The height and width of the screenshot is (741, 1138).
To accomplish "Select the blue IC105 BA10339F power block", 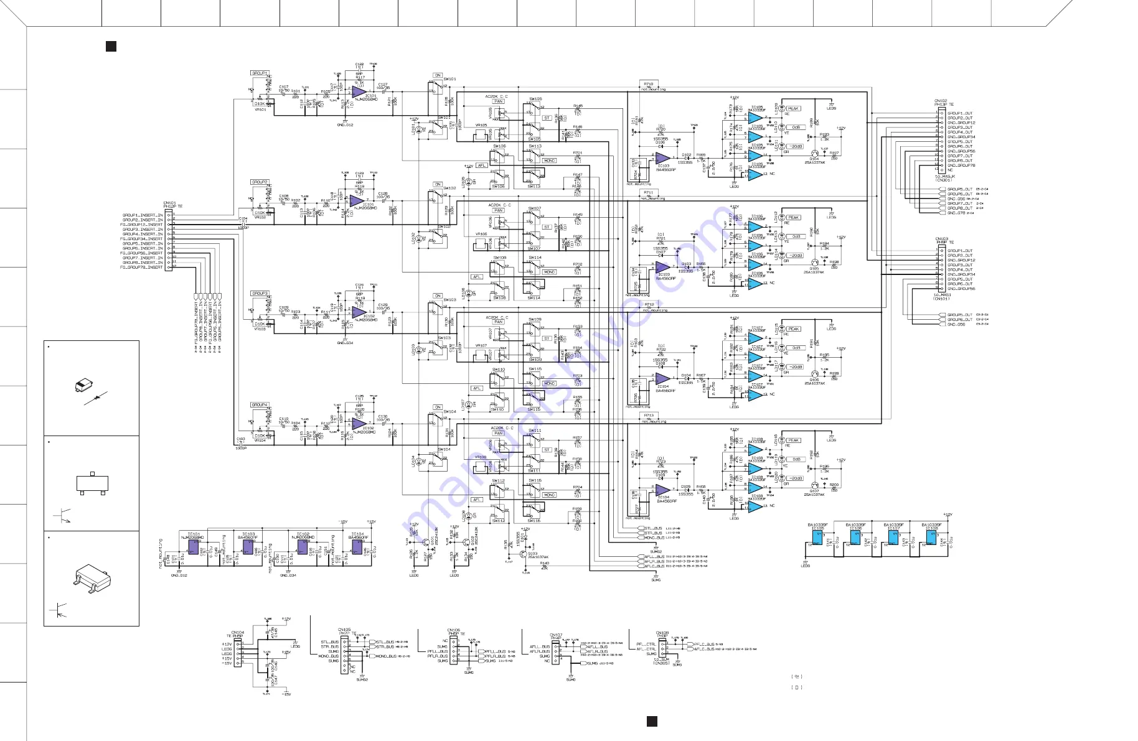I will pyautogui.click(x=817, y=536).
